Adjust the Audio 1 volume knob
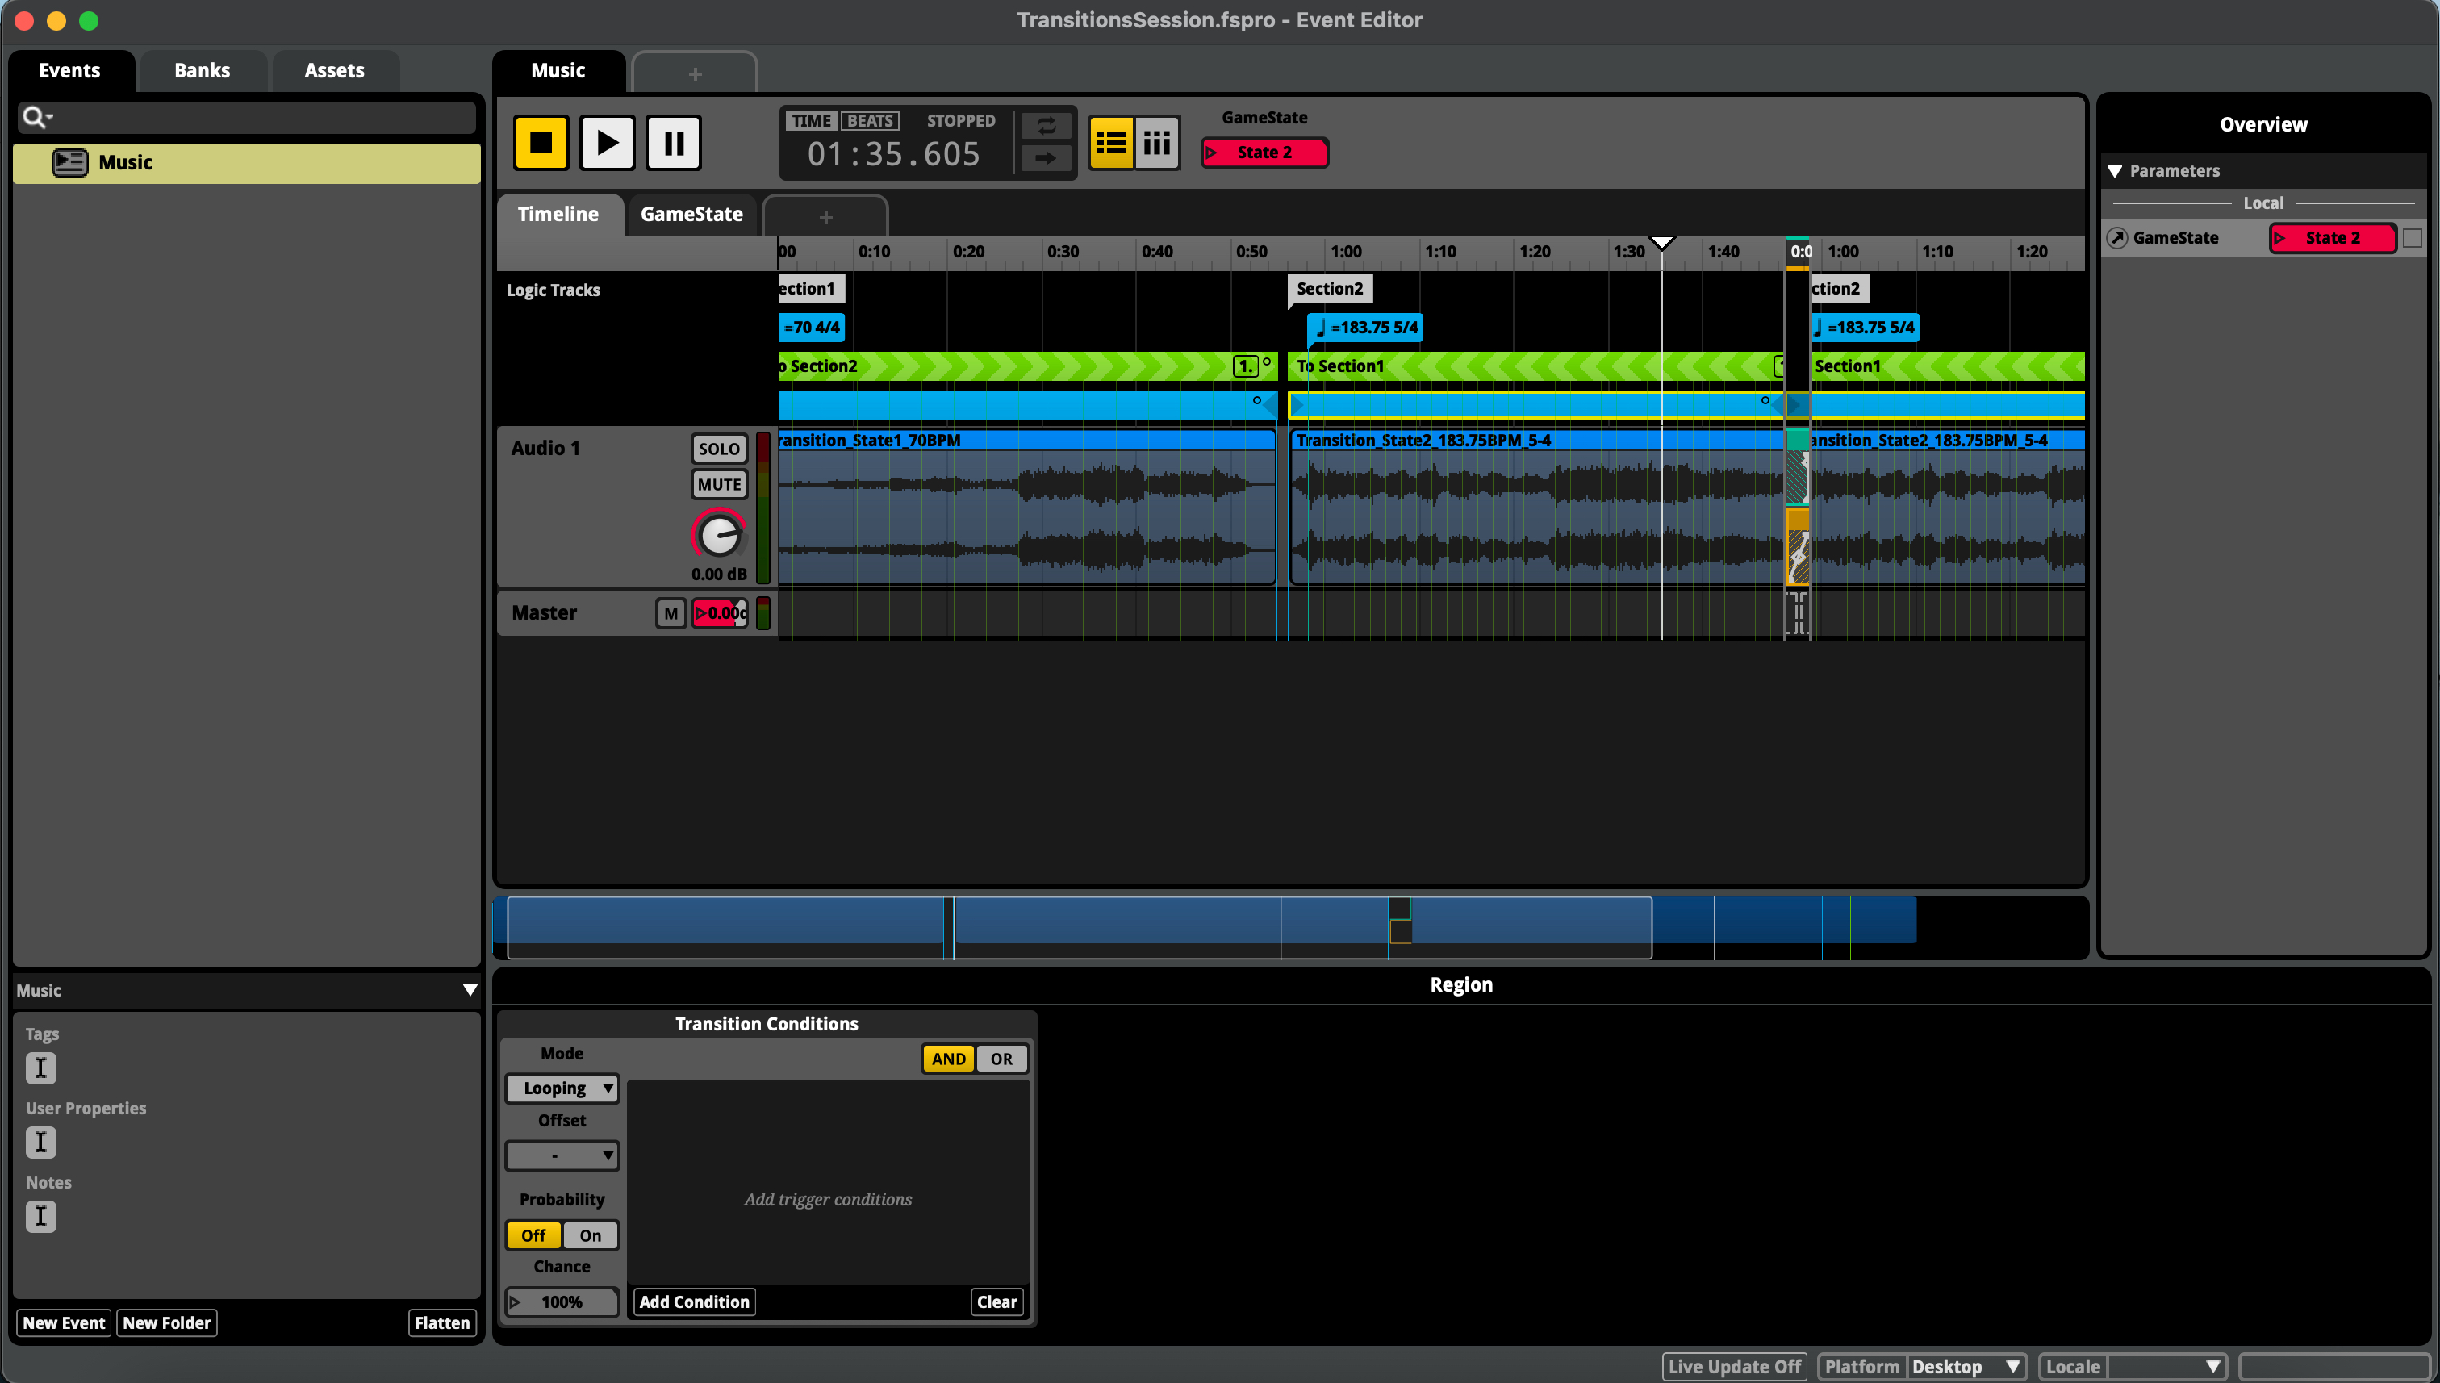 [719, 536]
